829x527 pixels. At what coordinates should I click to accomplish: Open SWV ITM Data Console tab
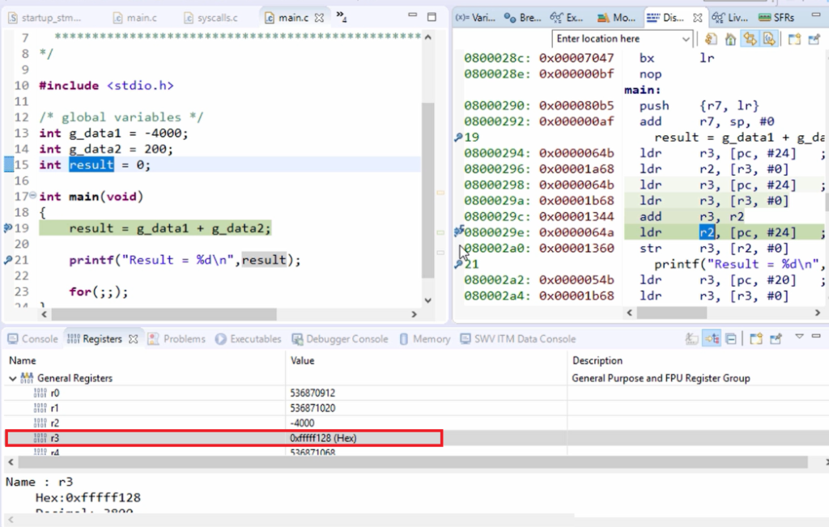(517, 339)
